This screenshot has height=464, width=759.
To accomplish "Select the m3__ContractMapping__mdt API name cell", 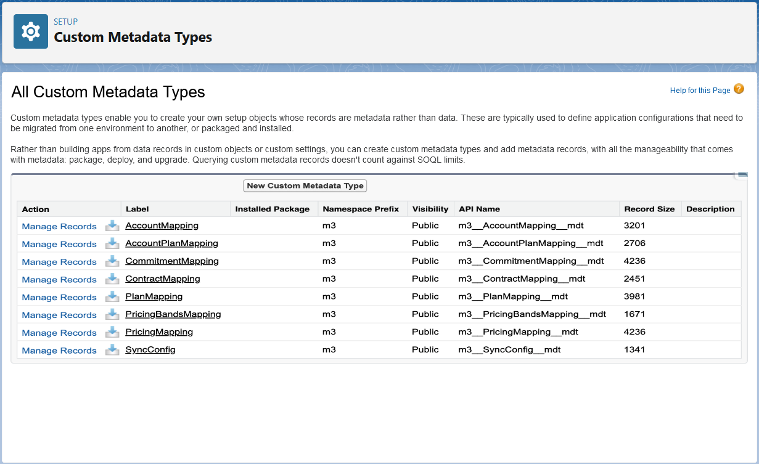I will (x=522, y=279).
